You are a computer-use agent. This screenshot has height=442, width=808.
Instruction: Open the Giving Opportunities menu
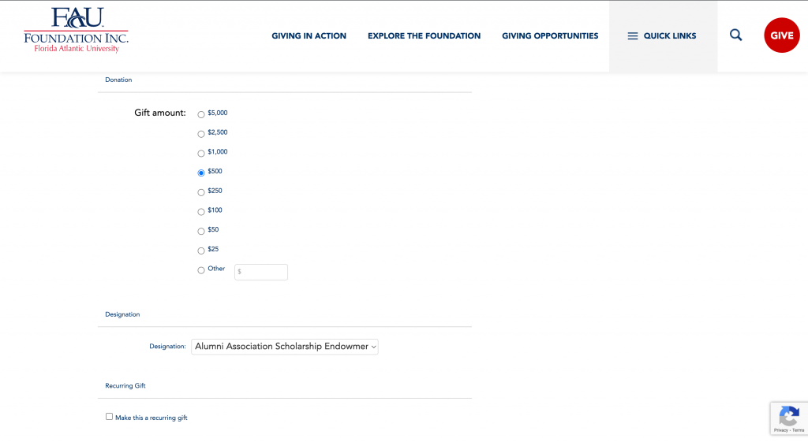[x=550, y=36]
